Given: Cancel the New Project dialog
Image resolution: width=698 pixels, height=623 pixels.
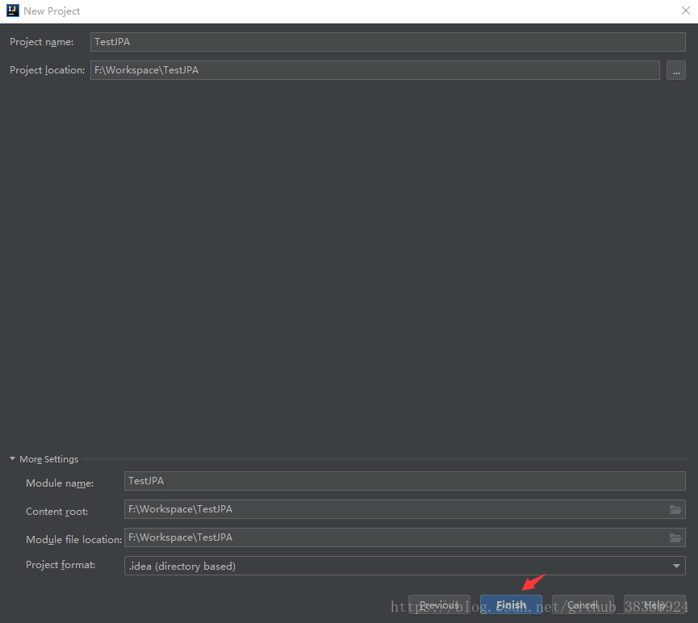Looking at the screenshot, I should (583, 604).
